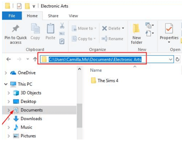Click the Pin to Quick access icon
The height and width of the screenshot is (142, 182).
(x=16, y=28)
